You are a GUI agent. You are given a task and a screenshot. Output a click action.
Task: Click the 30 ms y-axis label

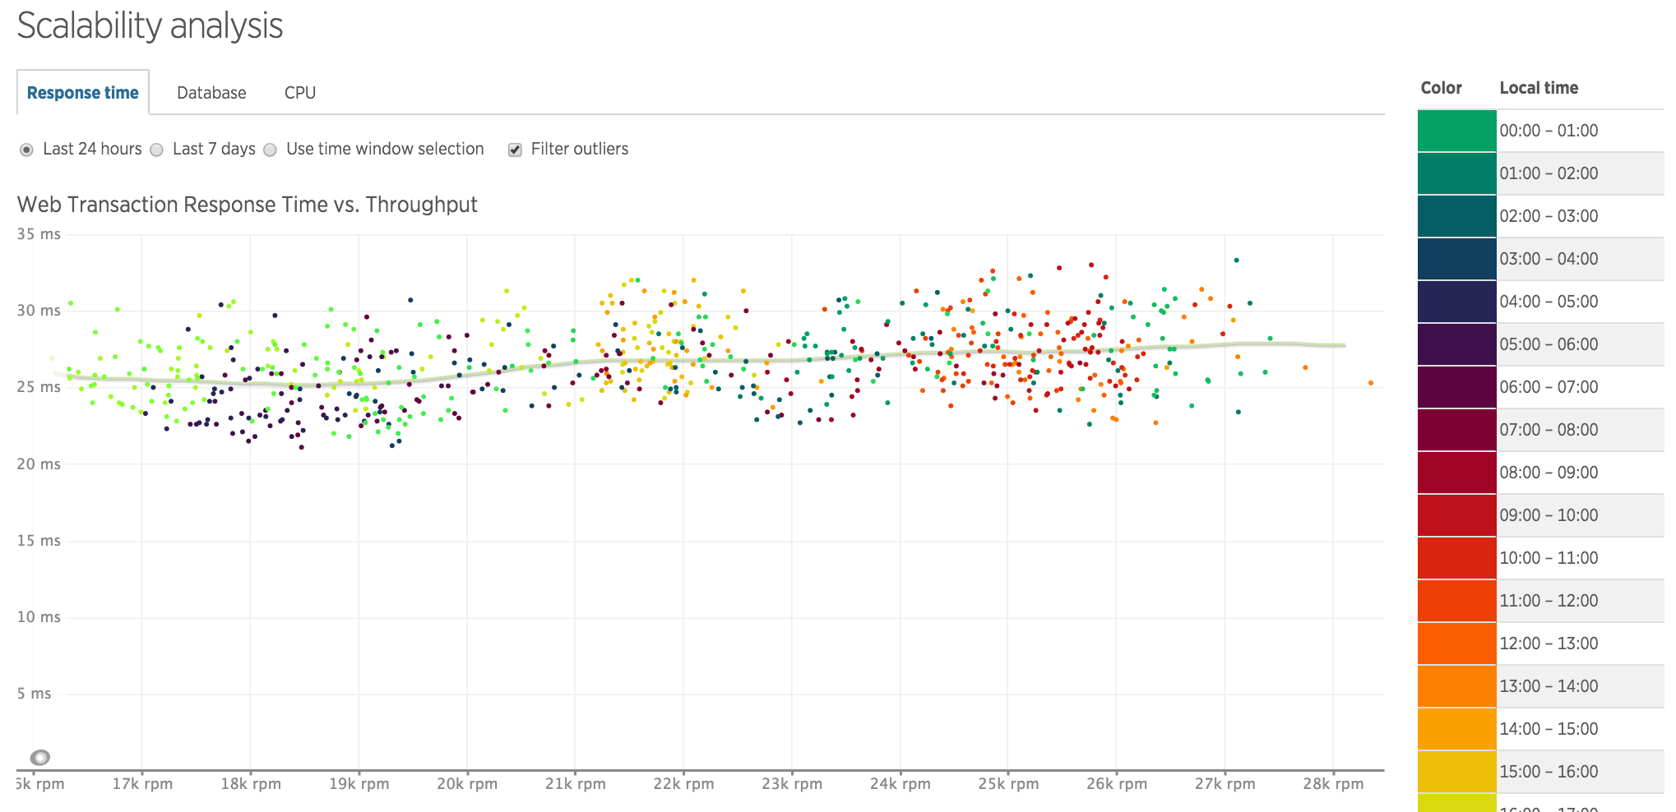[39, 311]
